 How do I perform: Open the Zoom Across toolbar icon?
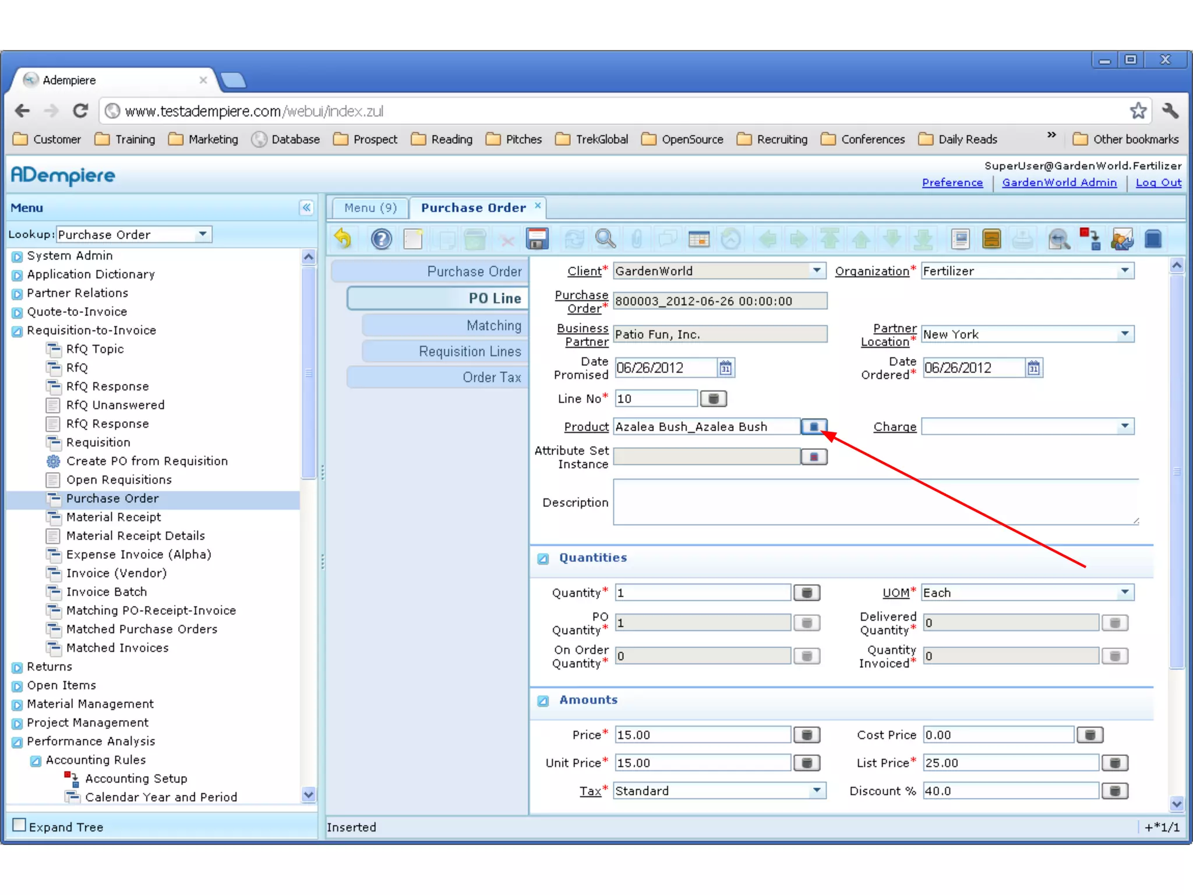pos(1058,239)
